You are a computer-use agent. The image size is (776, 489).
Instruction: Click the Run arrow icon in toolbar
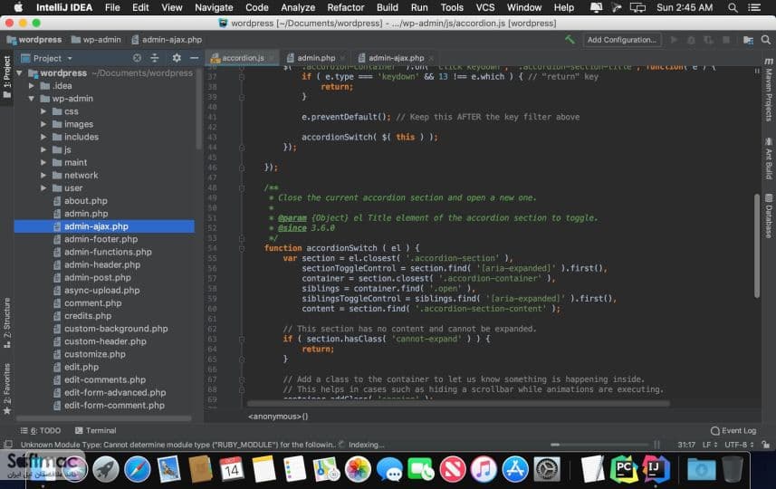pyautogui.click(x=674, y=40)
